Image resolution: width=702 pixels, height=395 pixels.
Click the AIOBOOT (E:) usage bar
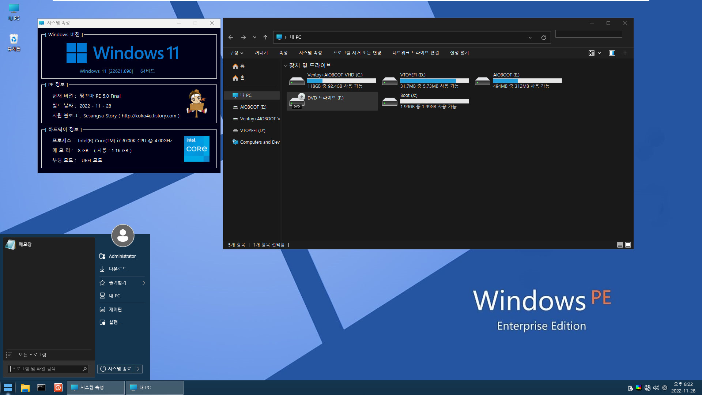click(x=527, y=81)
